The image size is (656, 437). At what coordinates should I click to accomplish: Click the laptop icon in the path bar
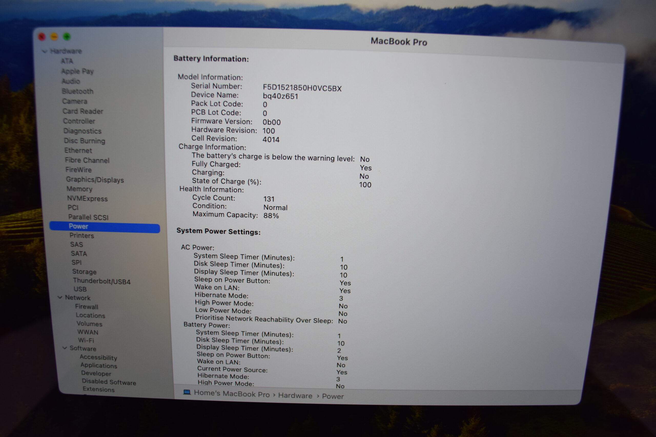click(187, 392)
